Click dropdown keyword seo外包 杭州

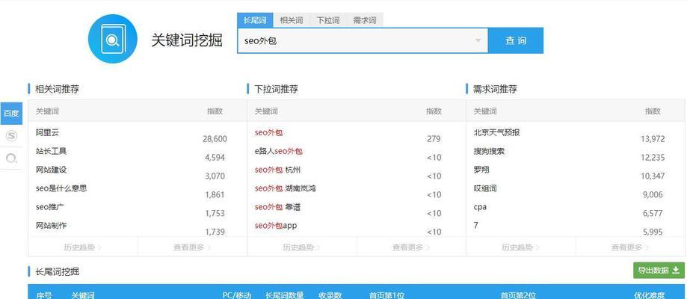278,170
